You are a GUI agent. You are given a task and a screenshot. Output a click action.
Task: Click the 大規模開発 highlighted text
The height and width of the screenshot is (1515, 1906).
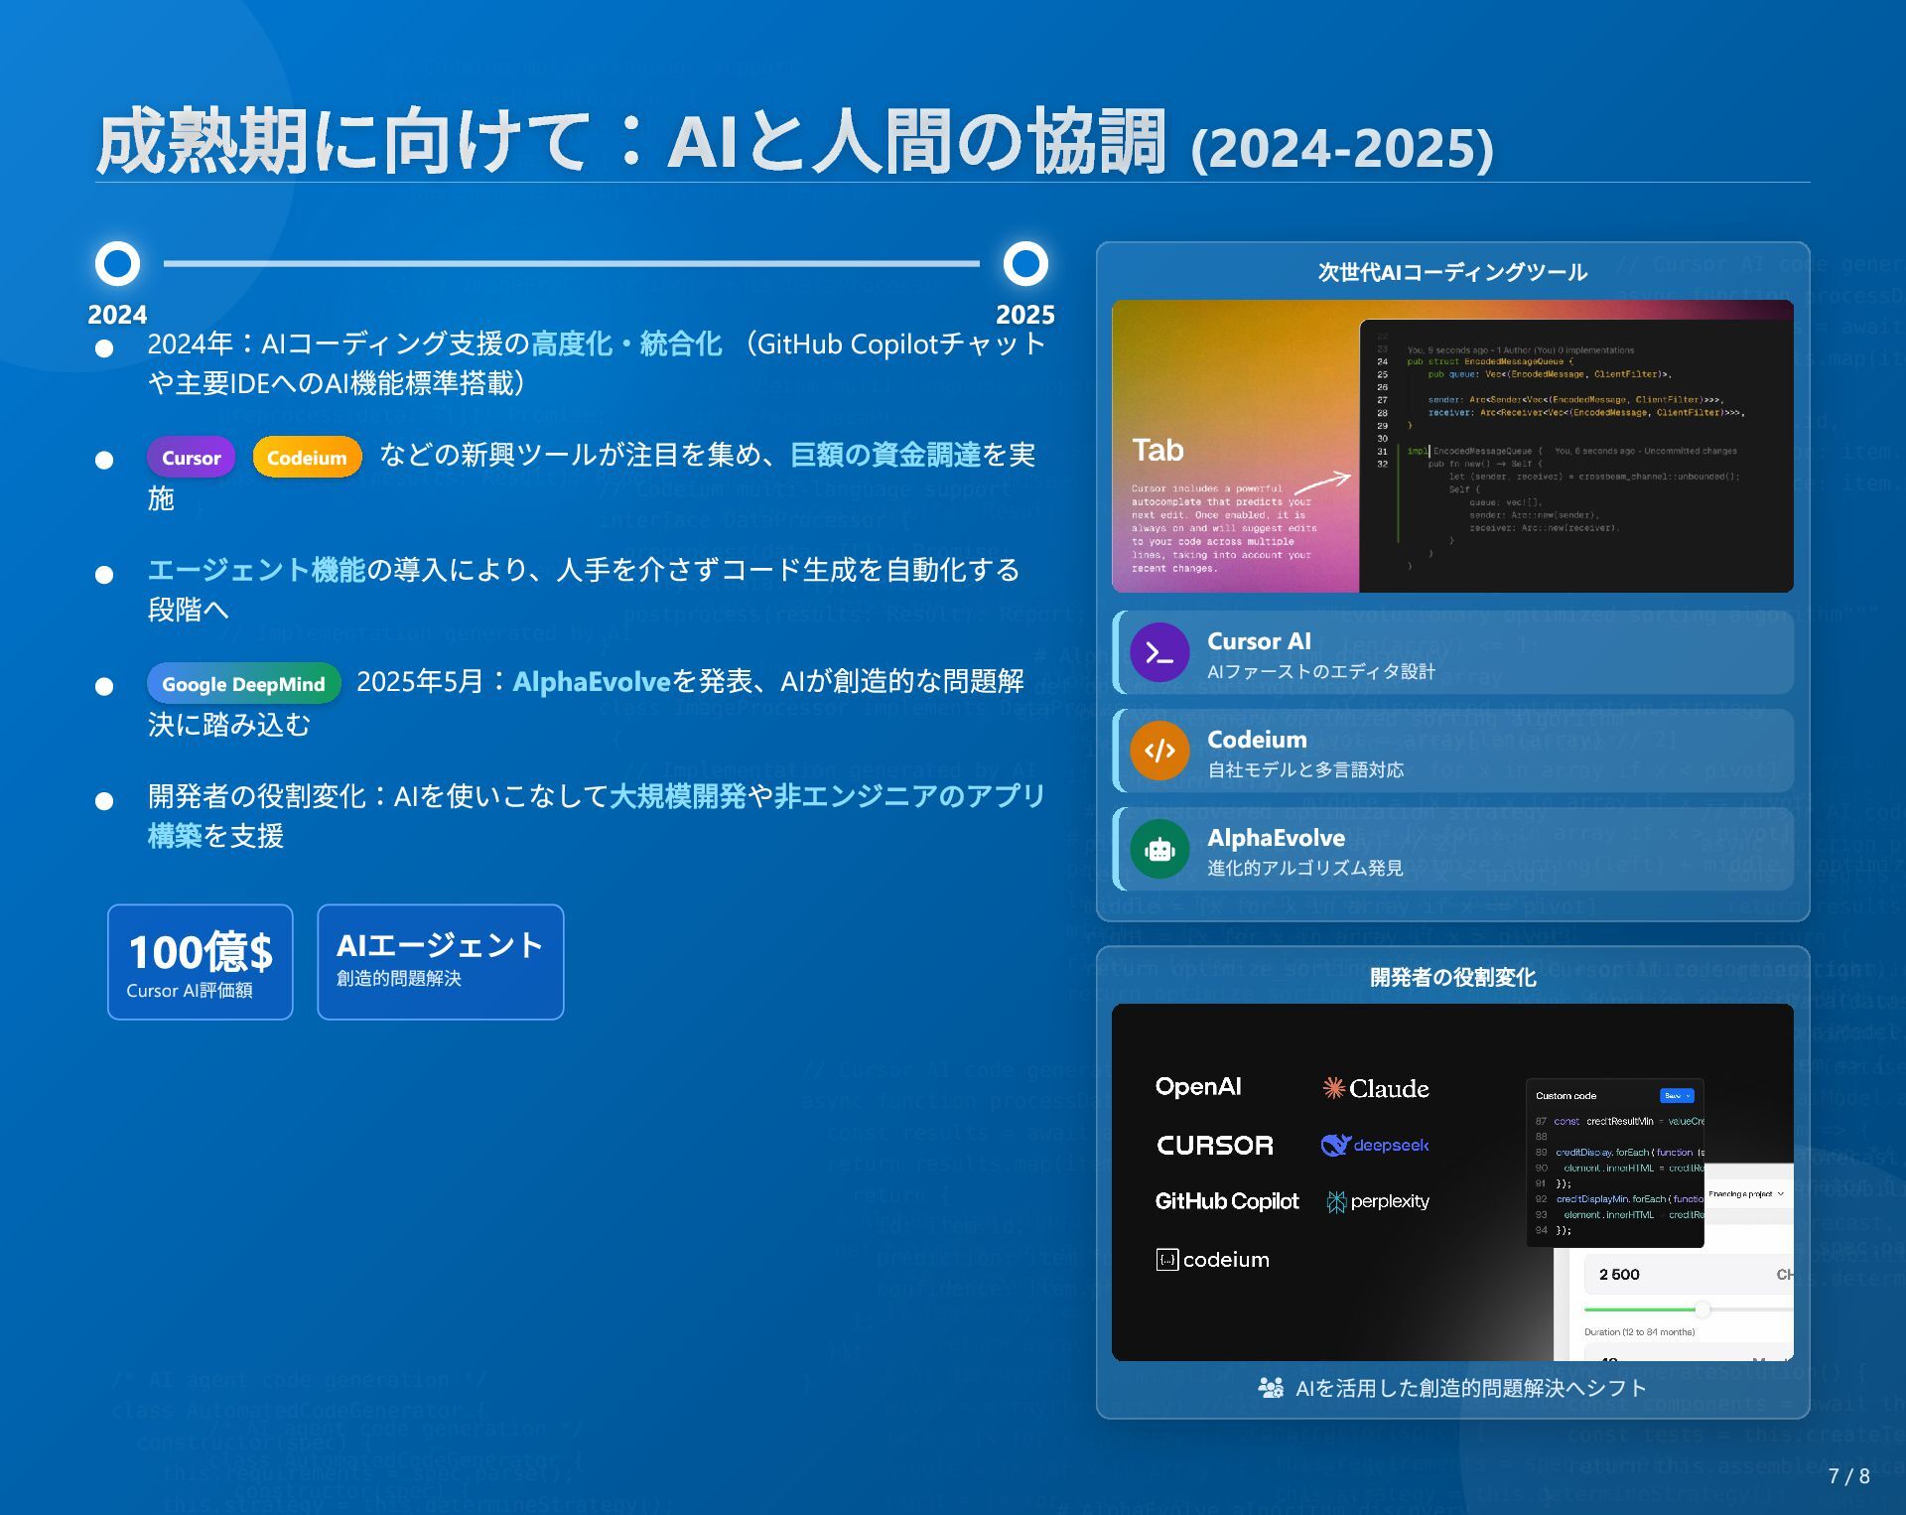pos(677,796)
